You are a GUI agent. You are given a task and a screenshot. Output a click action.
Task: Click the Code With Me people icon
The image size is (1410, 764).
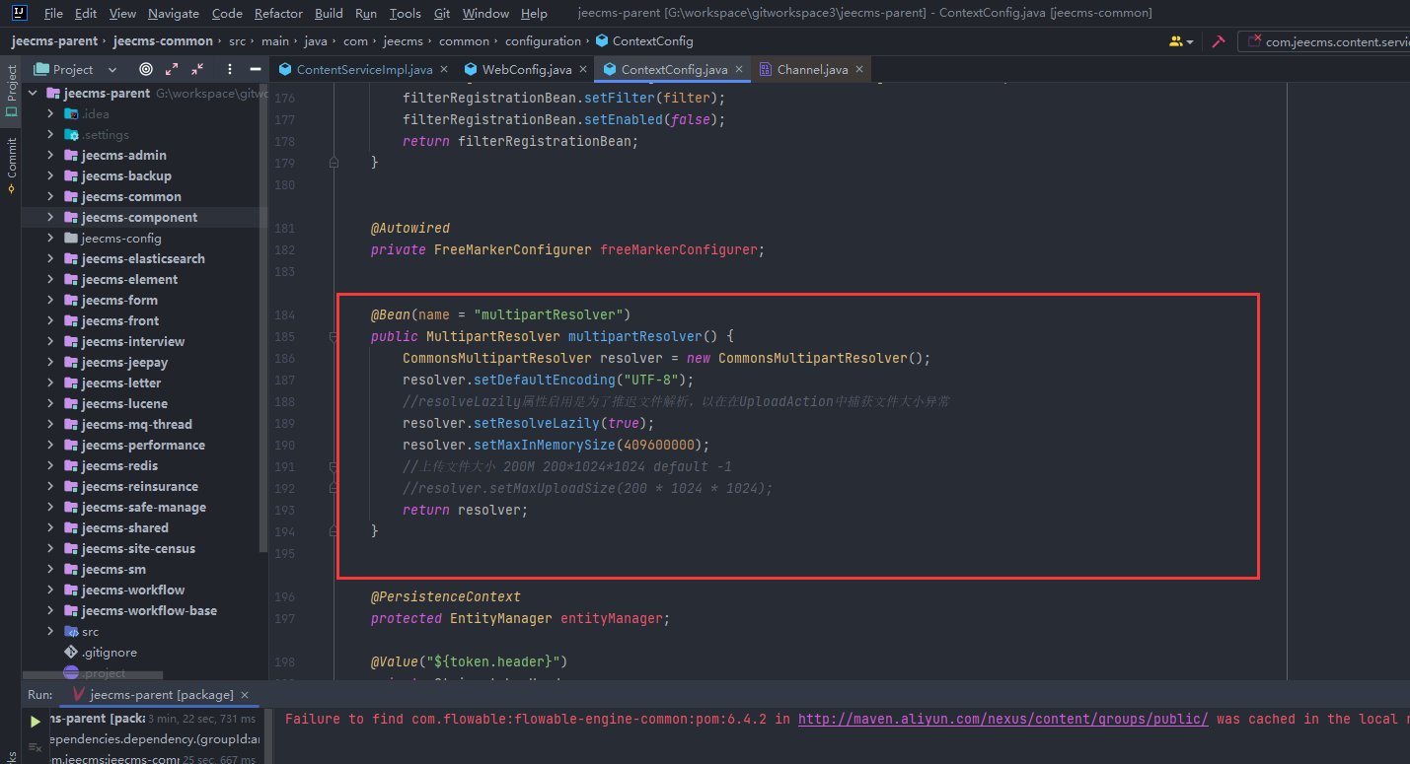click(1176, 41)
